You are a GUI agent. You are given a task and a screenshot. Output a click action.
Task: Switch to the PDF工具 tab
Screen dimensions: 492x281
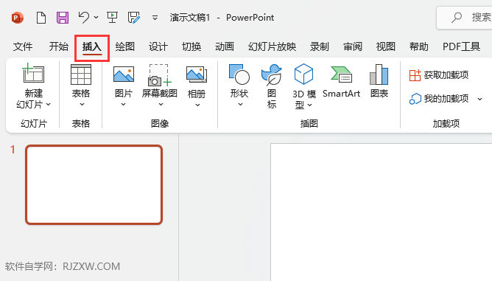[x=461, y=47]
